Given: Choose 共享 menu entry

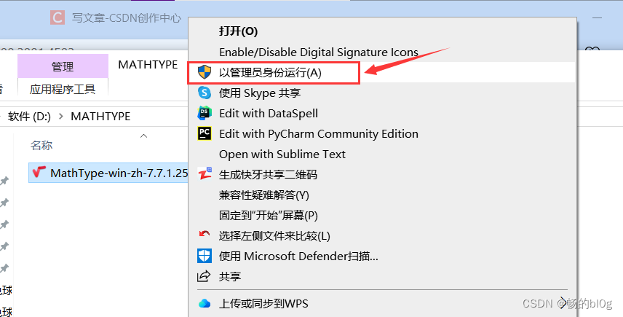Looking at the screenshot, I should (x=230, y=276).
